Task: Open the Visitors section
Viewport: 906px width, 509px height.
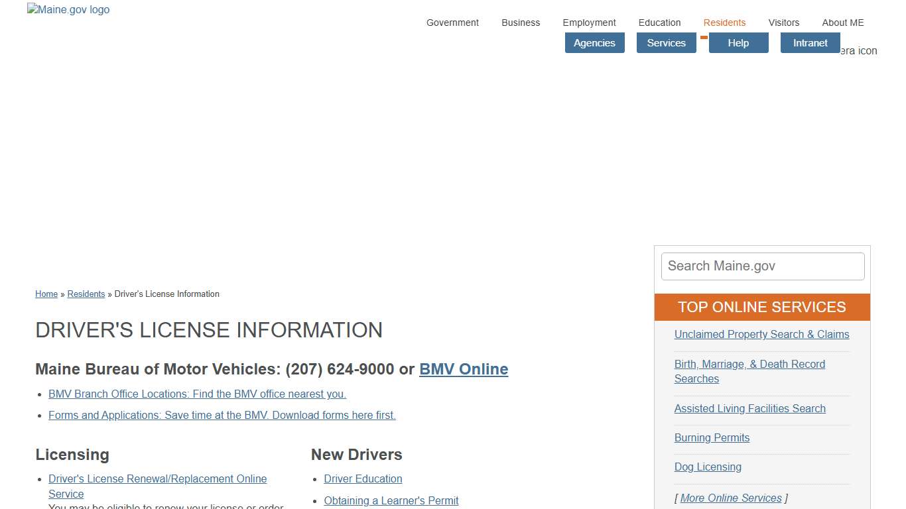Action: (784, 23)
